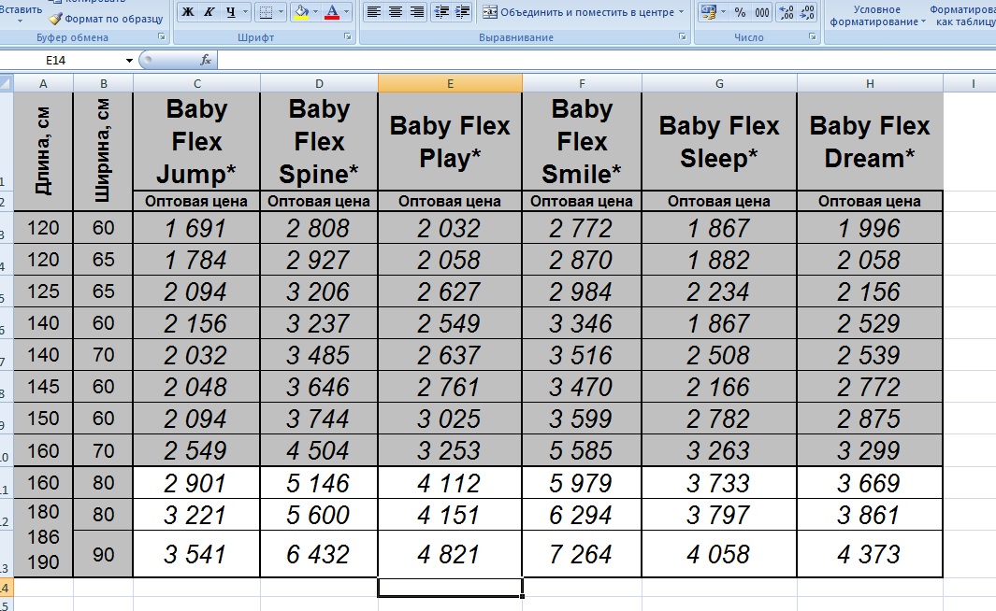
Task: Increase the cell indent
Action: pos(462,12)
